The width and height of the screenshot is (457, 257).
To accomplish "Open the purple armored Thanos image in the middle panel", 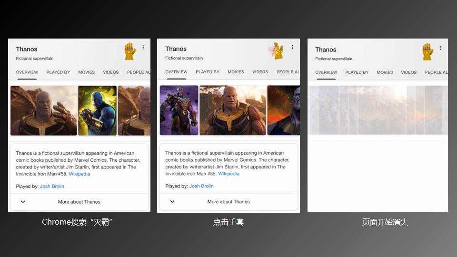I will click(179, 110).
